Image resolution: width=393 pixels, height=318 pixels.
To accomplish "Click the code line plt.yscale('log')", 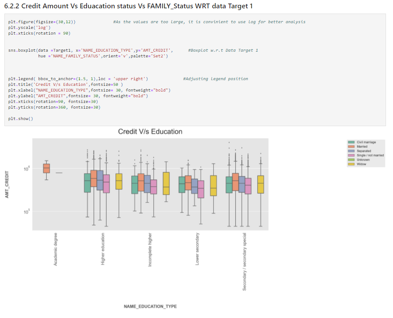I will [x=29, y=28].
